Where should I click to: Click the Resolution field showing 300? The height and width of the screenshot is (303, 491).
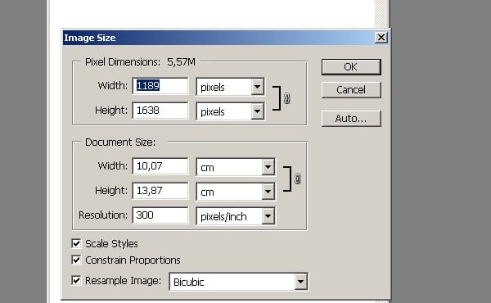point(160,215)
